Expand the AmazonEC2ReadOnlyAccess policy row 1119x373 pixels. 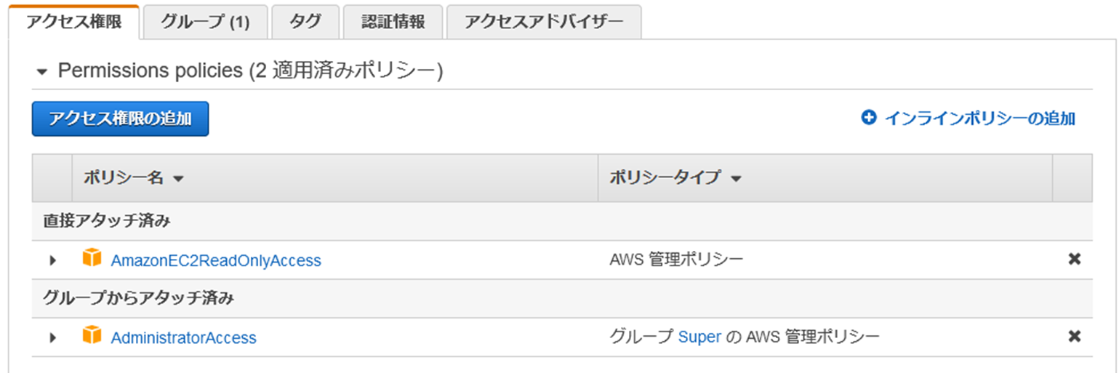pyautogui.click(x=52, y=260)
